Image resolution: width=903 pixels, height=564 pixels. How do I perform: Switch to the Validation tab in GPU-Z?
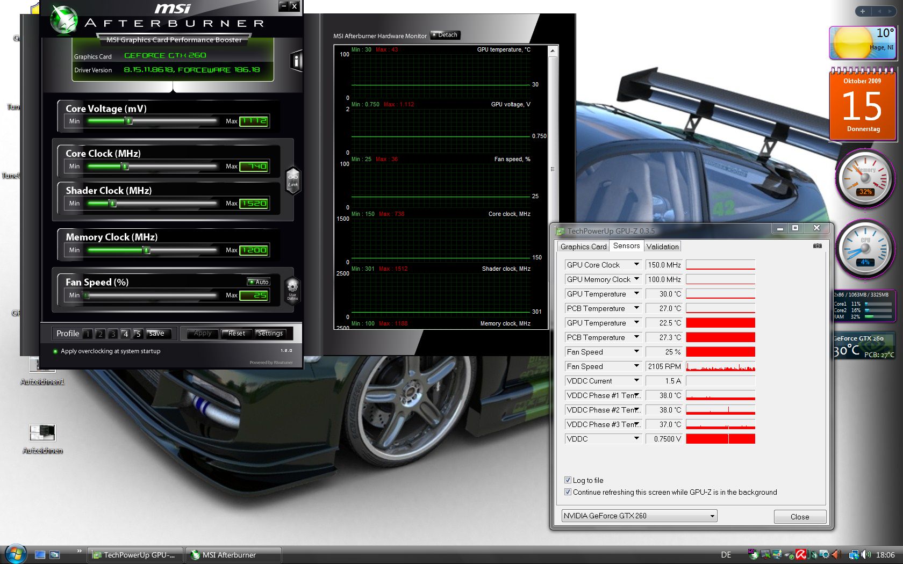click(662, 247)
